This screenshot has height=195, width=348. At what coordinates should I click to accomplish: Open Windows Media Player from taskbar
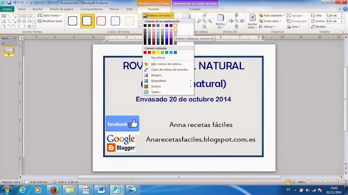[x=38, y=190]
